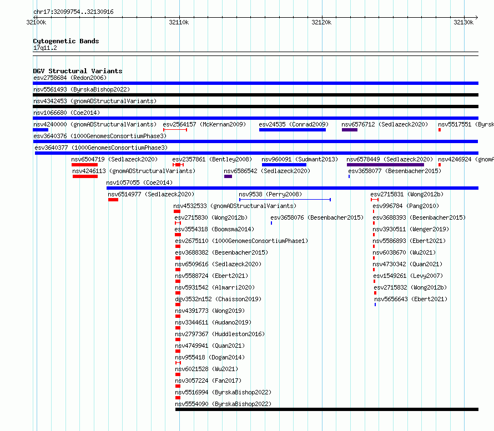This screenshot has height=431, width=494.
Task: Click the red bar under nsv6504719
Action: (x=84, y=165)
